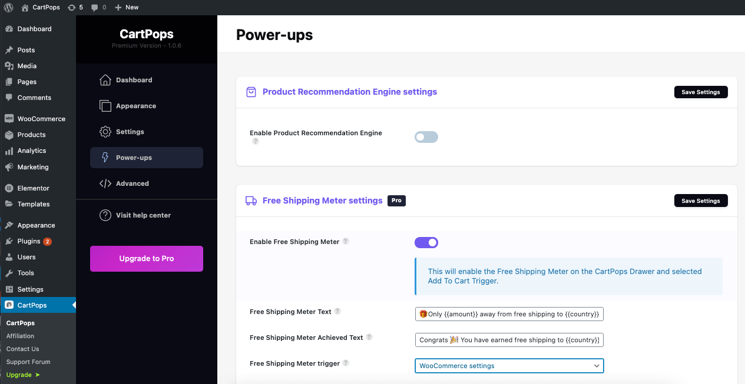Click the help tooltip beside Enable Free Shipping Meter

pos(346,241)
